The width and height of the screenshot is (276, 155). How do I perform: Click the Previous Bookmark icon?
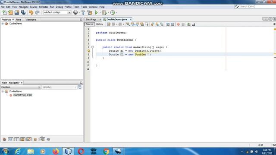pyautogui.click(x=152, y=24)
